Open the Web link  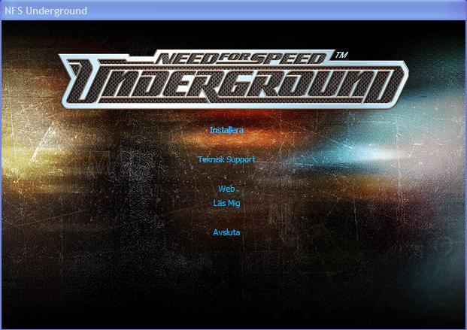(226, 189)
